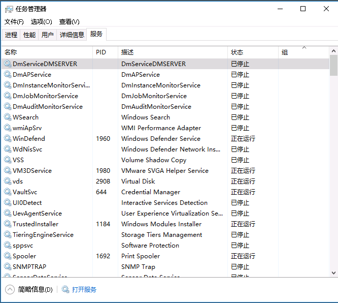338x303 pixels.
Task: Sort by the 组 column header
Action: [x=303, y=52]
